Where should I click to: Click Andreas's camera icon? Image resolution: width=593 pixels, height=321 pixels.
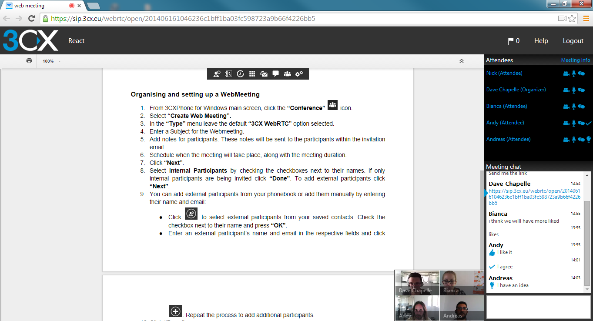point(566,140)
